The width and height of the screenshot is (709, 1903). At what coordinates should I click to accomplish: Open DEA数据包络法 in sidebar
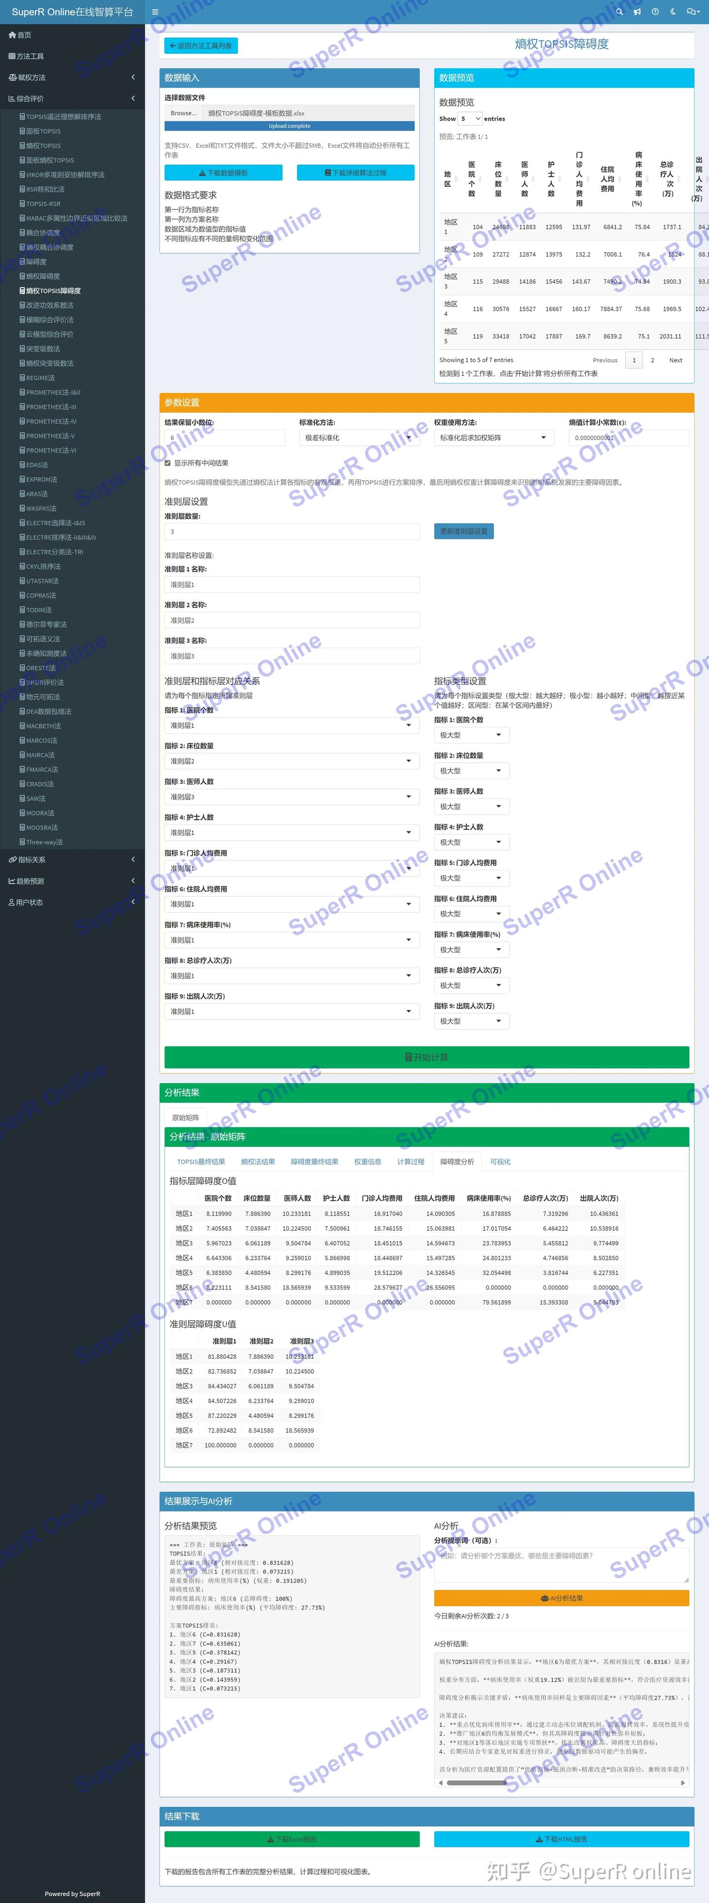pos(45,711)
